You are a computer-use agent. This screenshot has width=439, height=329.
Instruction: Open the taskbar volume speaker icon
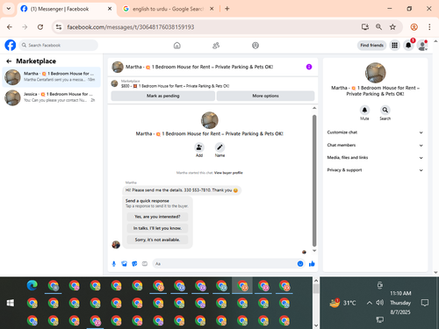pos(380,303)
